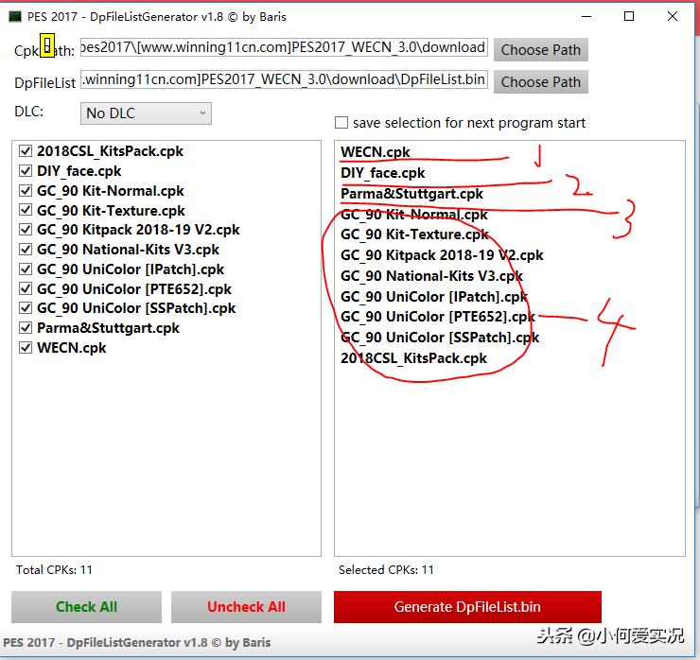Image resolution: width=700 pixels, height=660 pixels.
Task: Select WECN.cpk in the selected list
Action: click(376, 152)
